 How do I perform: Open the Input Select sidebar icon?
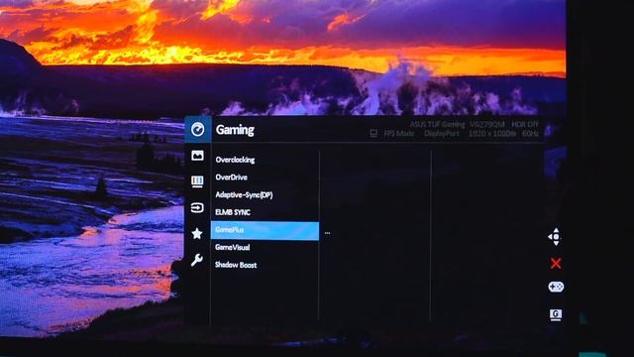point(197,207)
